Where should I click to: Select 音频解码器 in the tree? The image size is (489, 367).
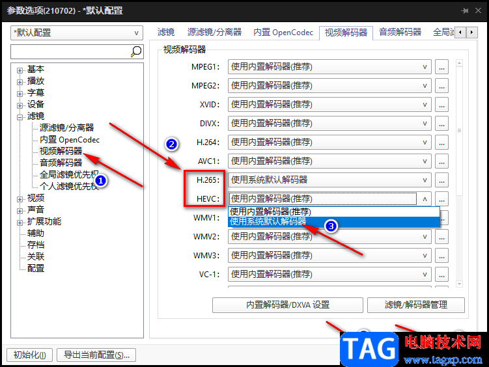(x=61, y=163)
